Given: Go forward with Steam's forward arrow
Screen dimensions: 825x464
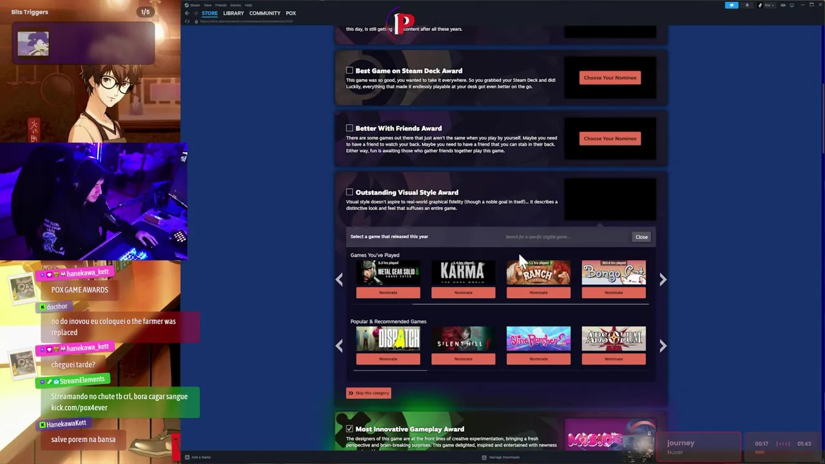Looking at the screenshot, I should (195, 13).
